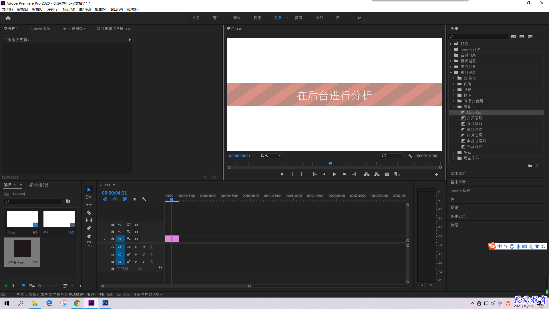Select the Type tool

tap(89, 243)
